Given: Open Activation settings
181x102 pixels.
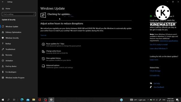Looking at the screenshot, I should pyautogui.click(x=9, y=61).
